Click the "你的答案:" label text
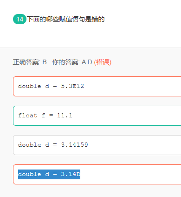The image size is (181, 197). (66, 62)
